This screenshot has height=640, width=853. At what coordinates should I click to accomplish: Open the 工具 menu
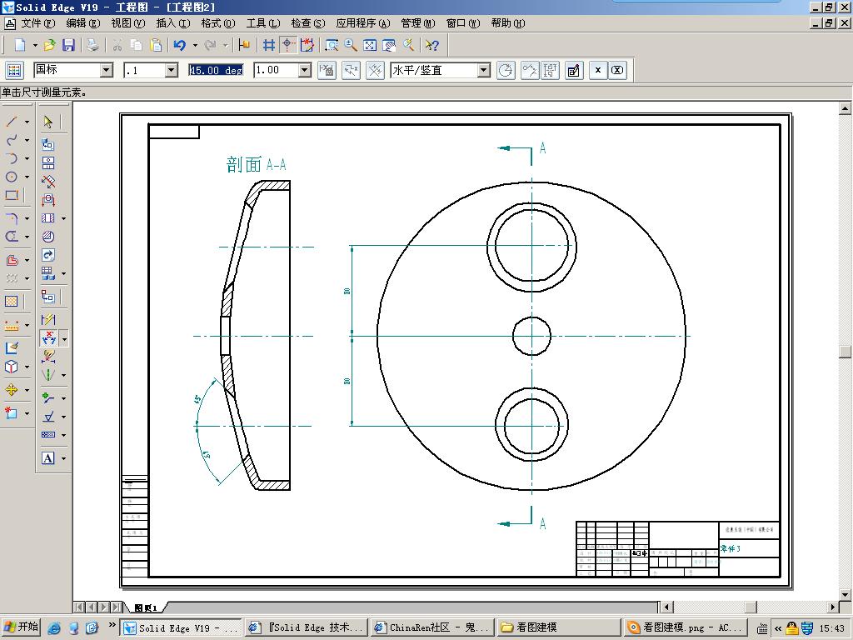click(262, 22)
